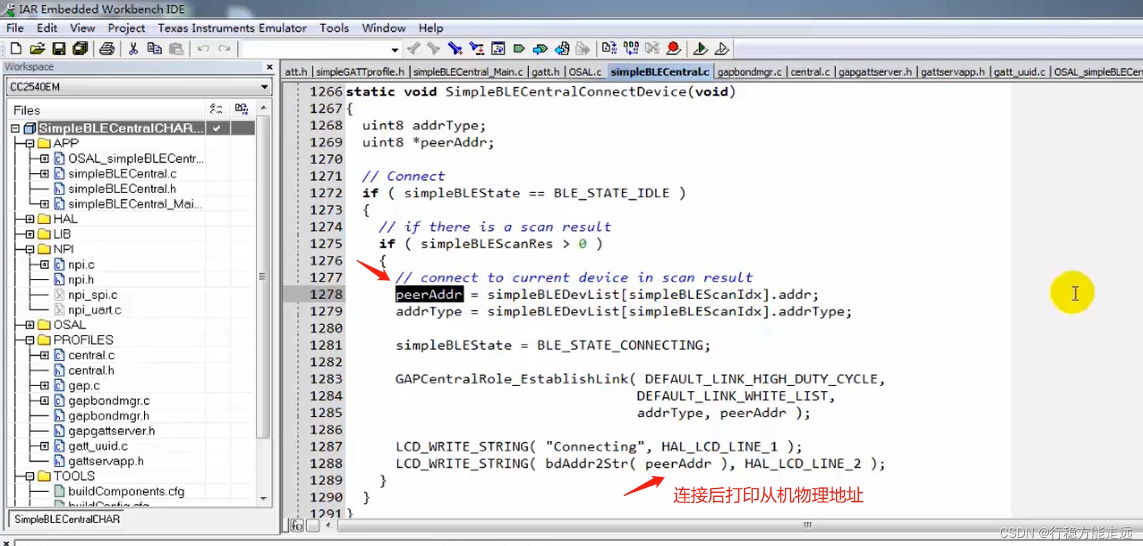1143x546 pixels.
Task: Collapse the SimpleBLECentralCHAR project node
Action: pos(15,129)
